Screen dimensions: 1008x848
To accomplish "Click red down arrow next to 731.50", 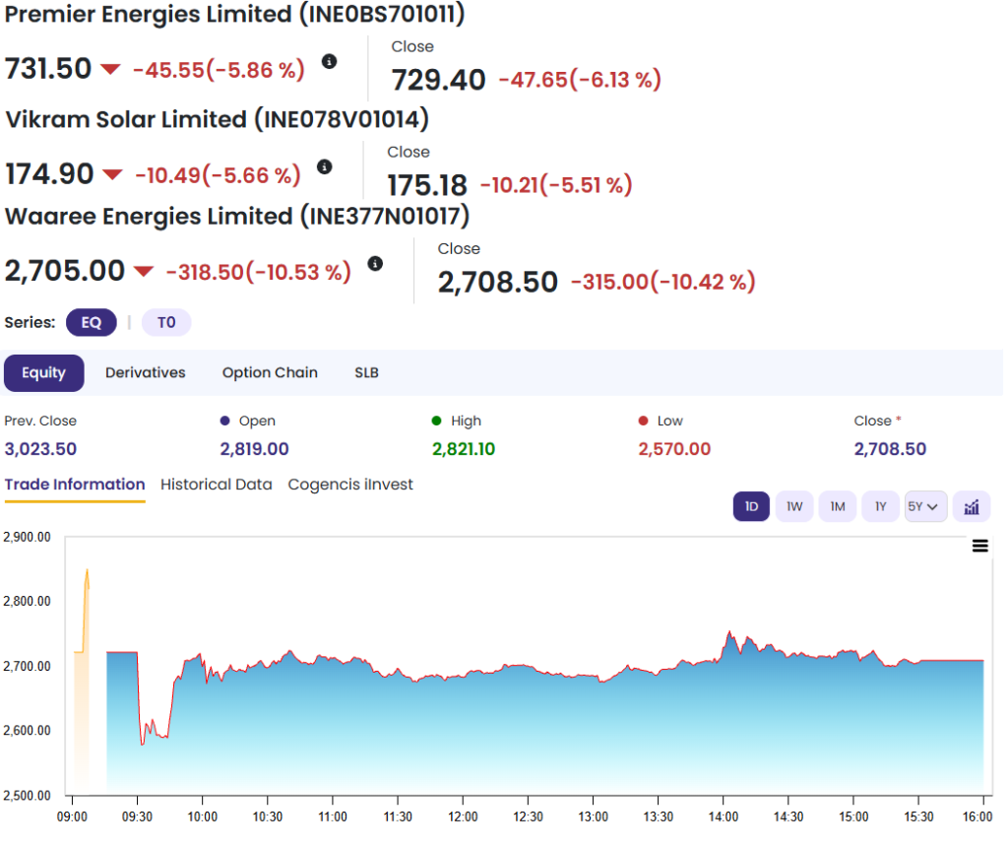I will (110, 69).
